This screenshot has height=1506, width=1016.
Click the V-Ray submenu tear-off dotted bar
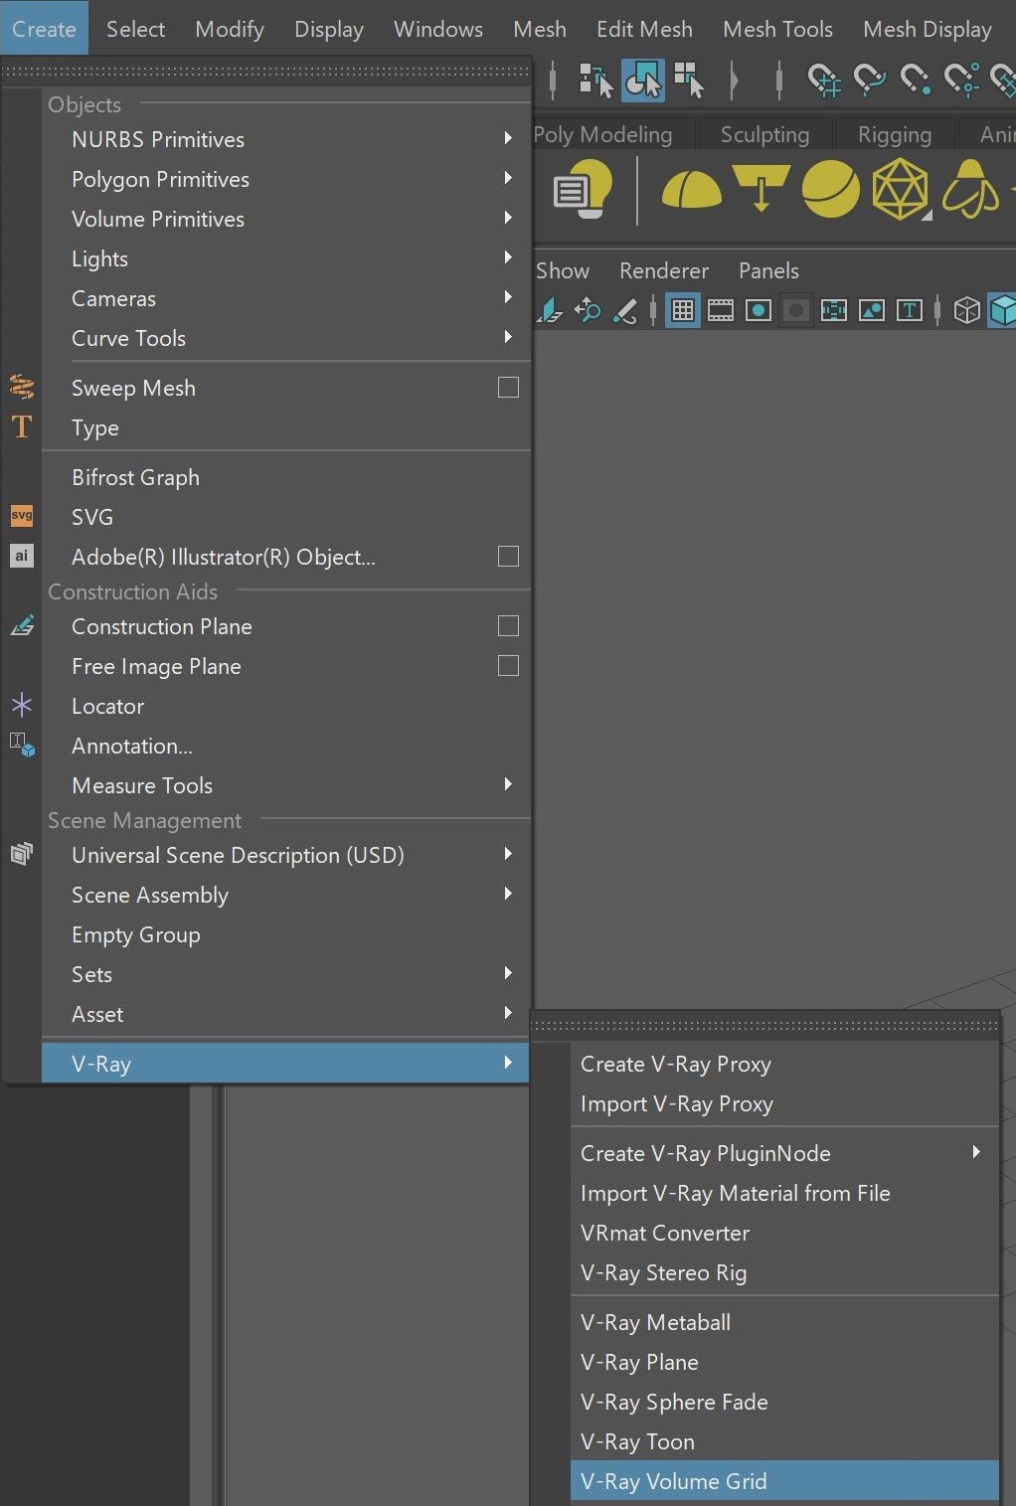764,1025
